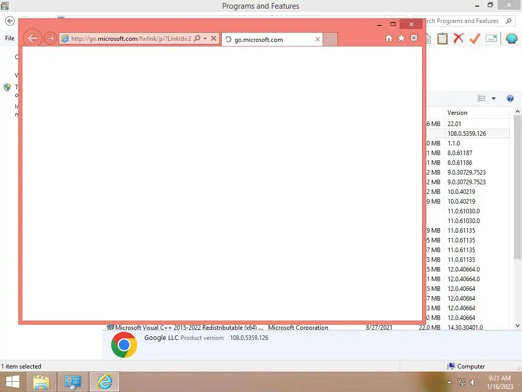Select version 108.0.5359.126 in the list
Image resolution: width=522 pixels, height=392 pixels.
point(466,133)
